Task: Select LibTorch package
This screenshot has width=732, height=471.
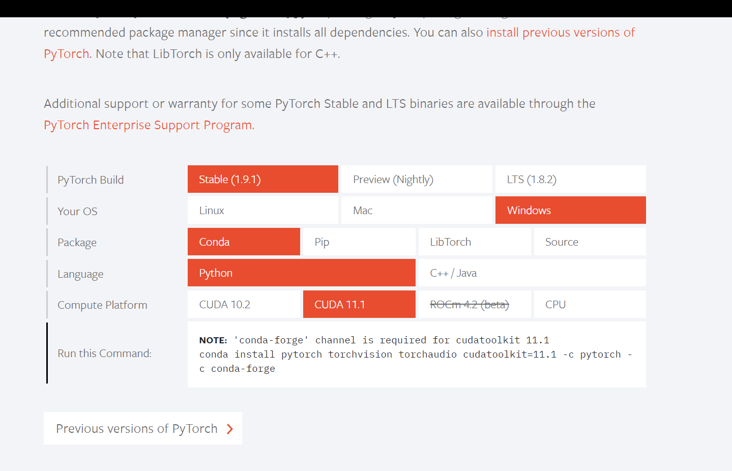Action: (475, 242)
